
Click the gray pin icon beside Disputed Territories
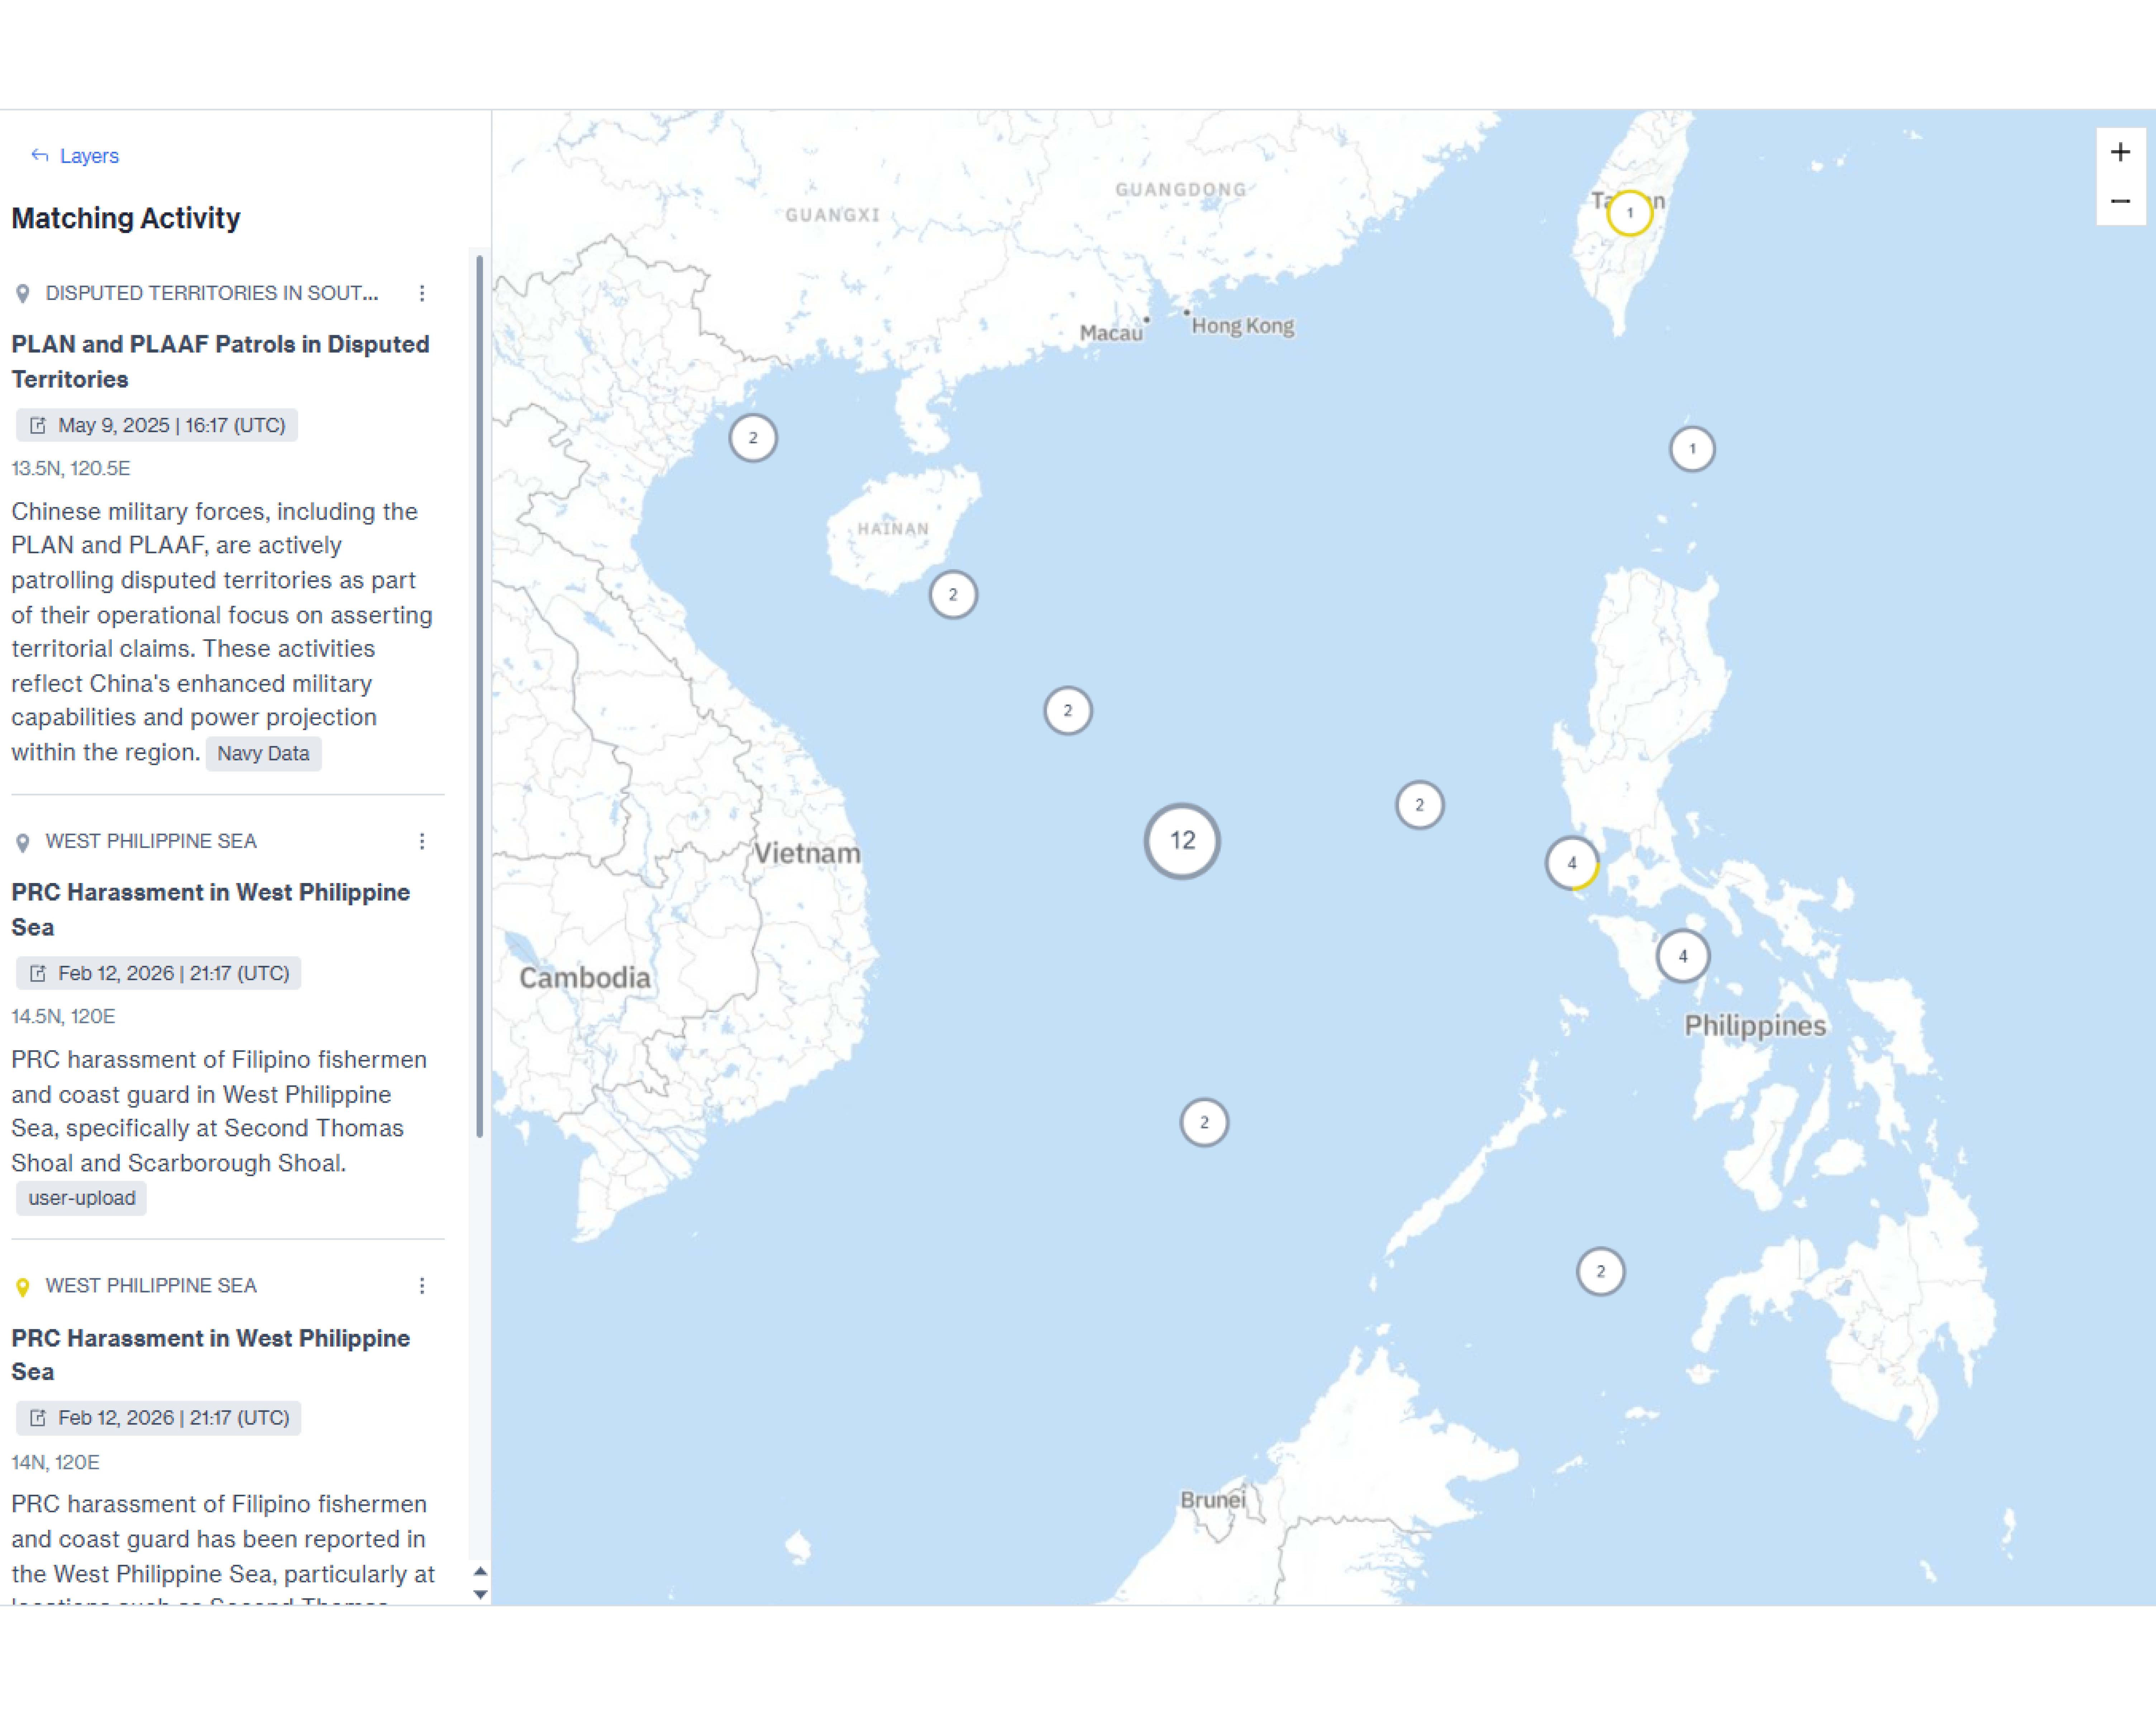coord(23,293)
